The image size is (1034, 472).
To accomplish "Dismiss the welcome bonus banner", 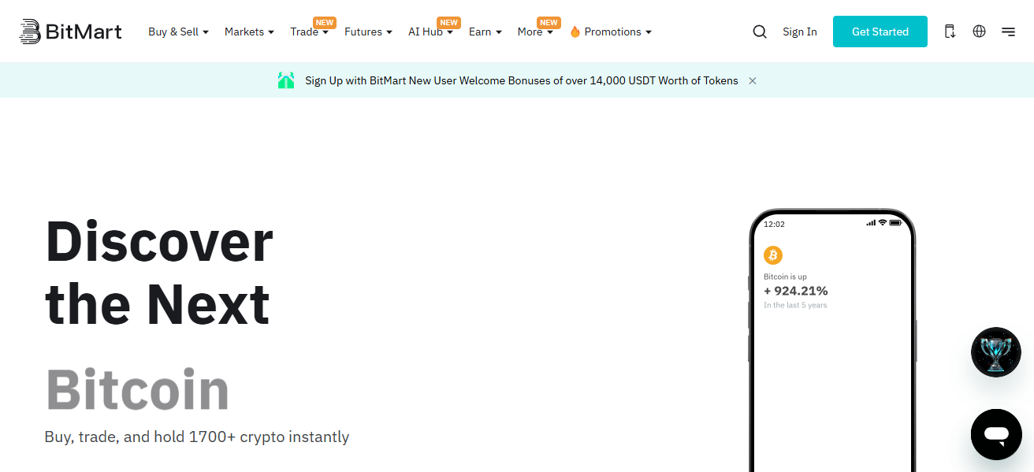I will (x=753, y=80).
